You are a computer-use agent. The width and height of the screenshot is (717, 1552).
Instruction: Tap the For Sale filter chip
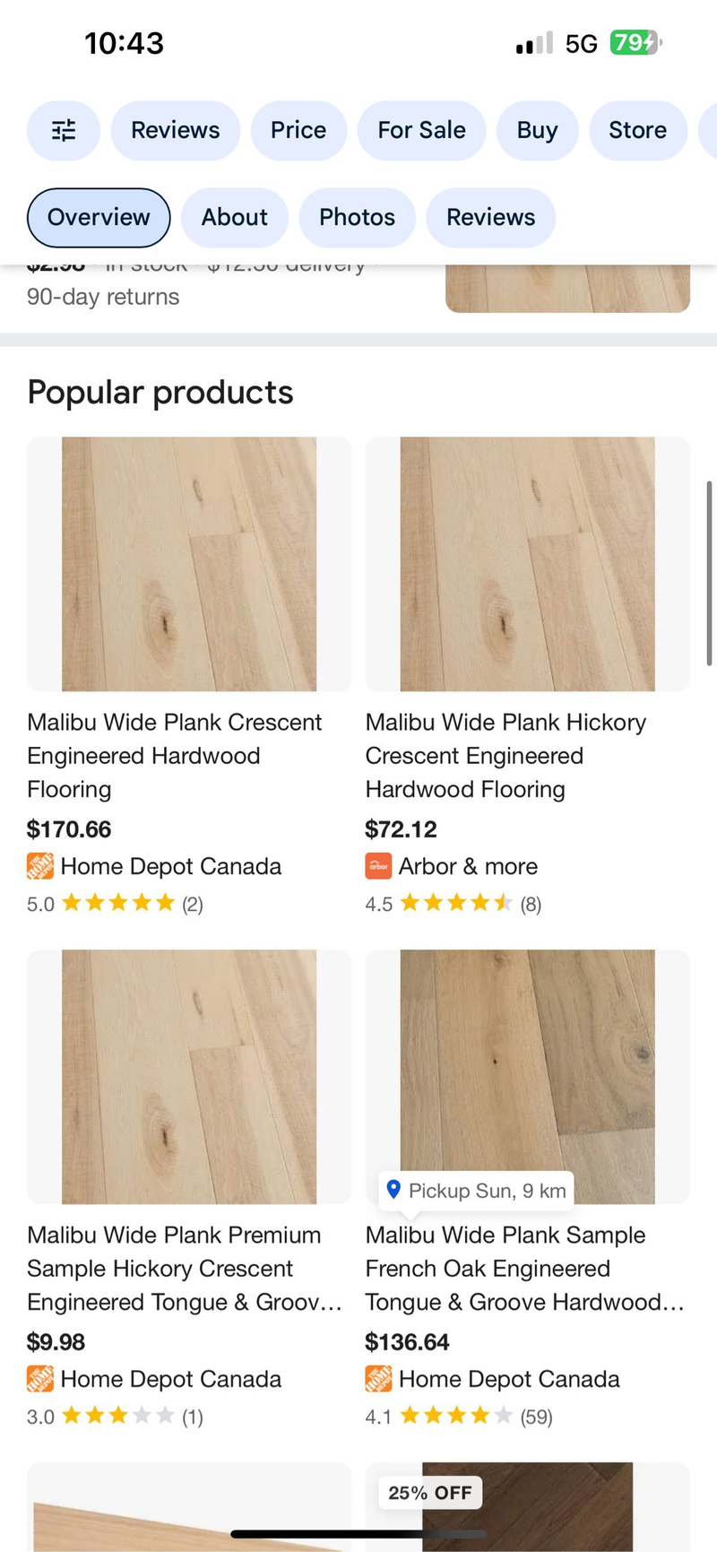coord(421,131)
